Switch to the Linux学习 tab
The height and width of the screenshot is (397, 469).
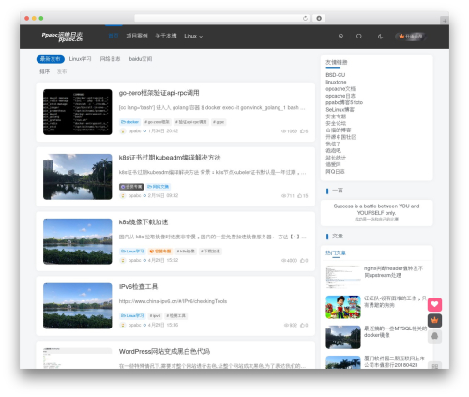pyautogui.click(x=80, y=59)
